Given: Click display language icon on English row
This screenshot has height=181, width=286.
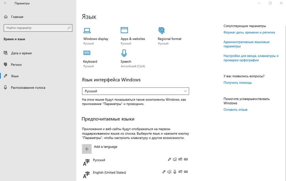Looking at the screenshot, I should pos(164,172).
